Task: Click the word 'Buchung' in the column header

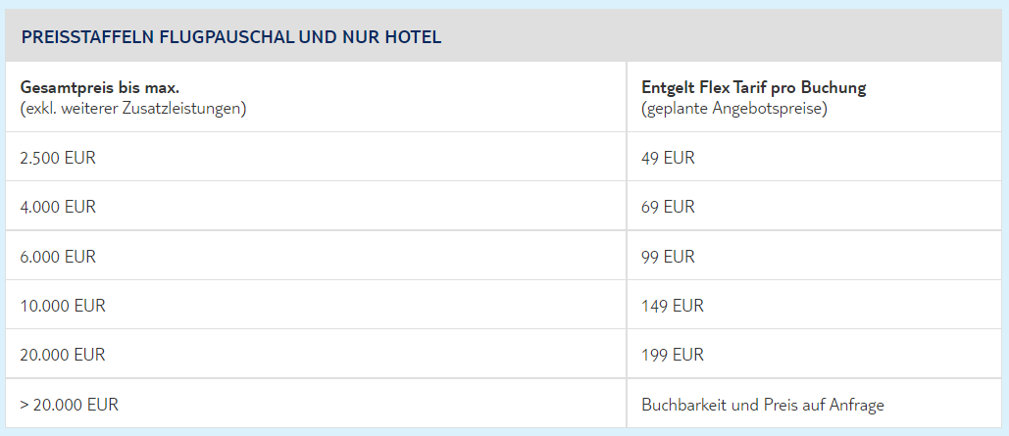Action: pos(837,87)
